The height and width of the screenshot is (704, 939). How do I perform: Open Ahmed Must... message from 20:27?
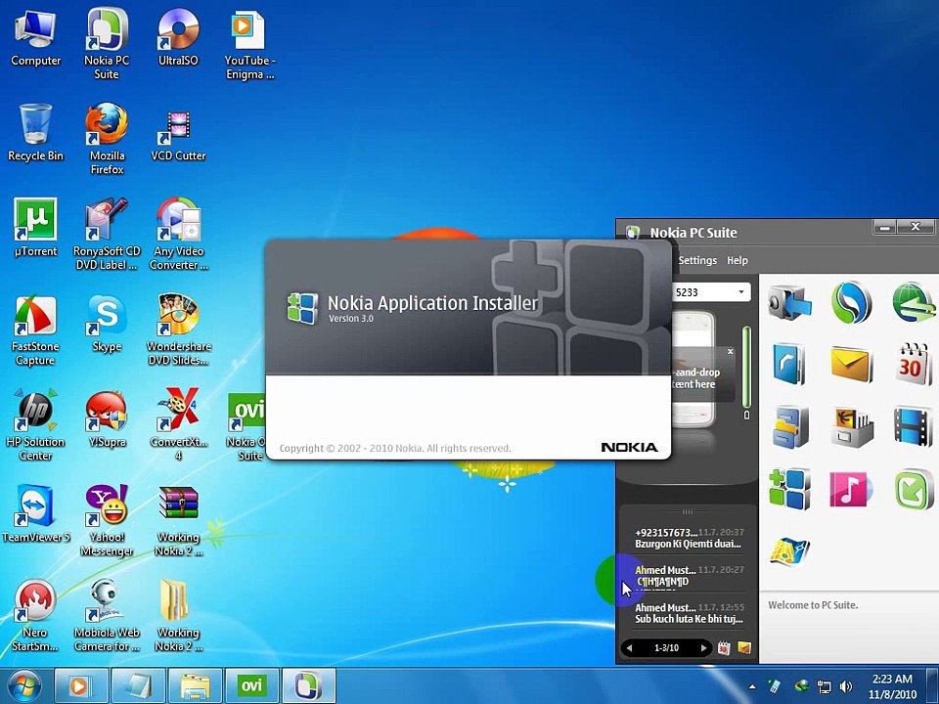(x=690, y=575)
